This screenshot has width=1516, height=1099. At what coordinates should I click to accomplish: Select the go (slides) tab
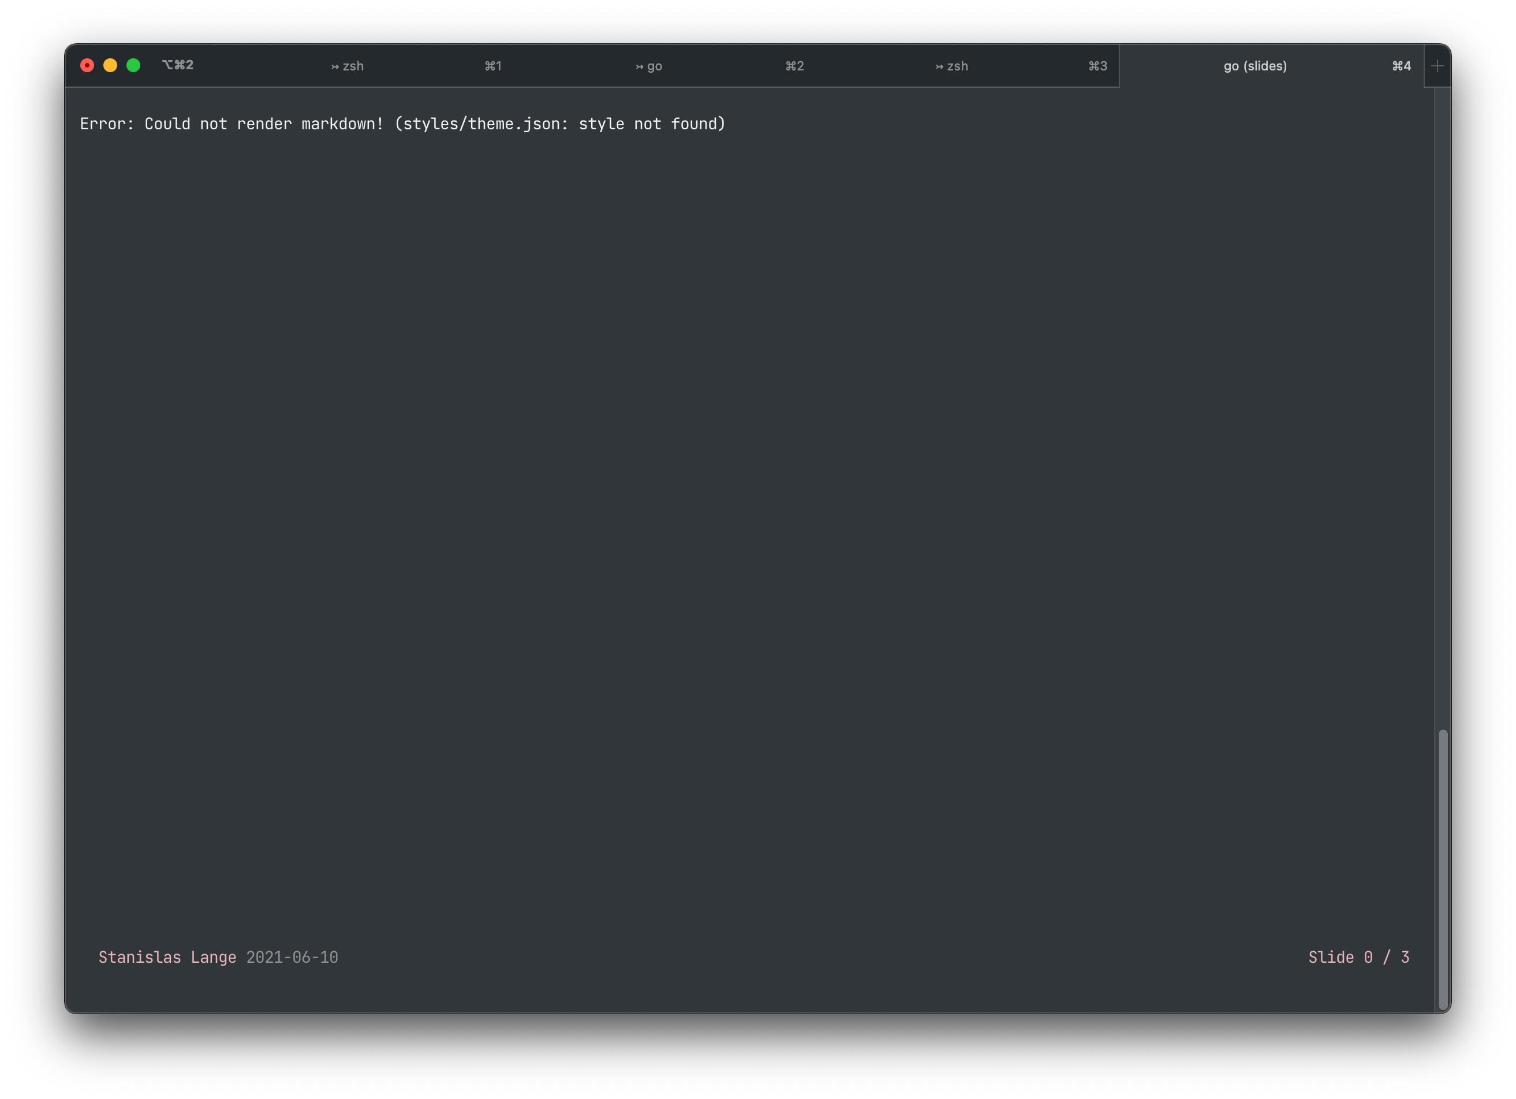click(1271, 65)
